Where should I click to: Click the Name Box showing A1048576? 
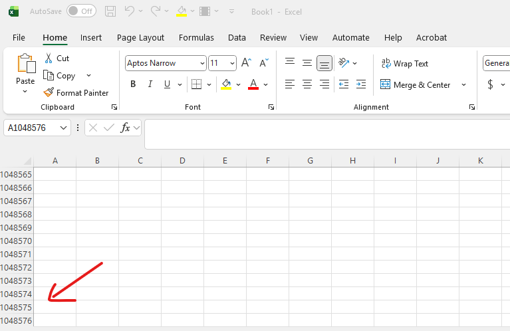(37, 128)
